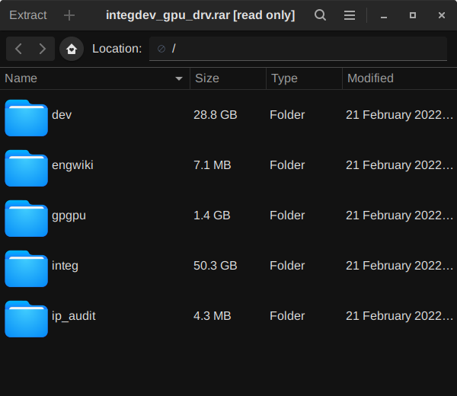Sort by the Type column header
The image size is (457, 396).
(x=302, y=78)
